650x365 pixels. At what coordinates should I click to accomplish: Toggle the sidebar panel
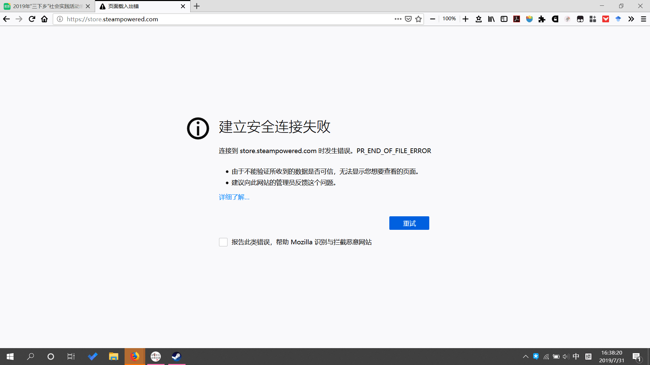pyautogui.click(x=504, y=19)
